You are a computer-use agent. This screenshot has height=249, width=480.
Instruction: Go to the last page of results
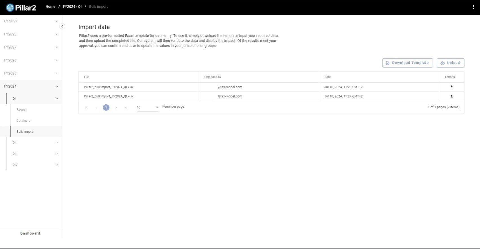(126, 107)
